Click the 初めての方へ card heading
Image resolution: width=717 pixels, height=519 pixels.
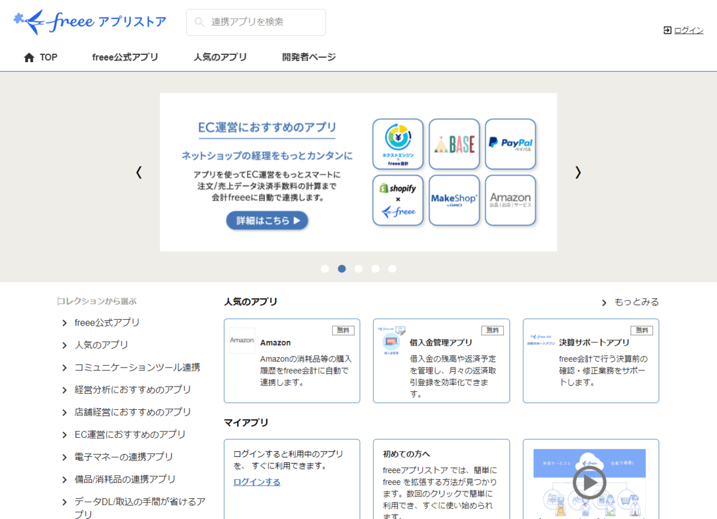tap(406, 454)
